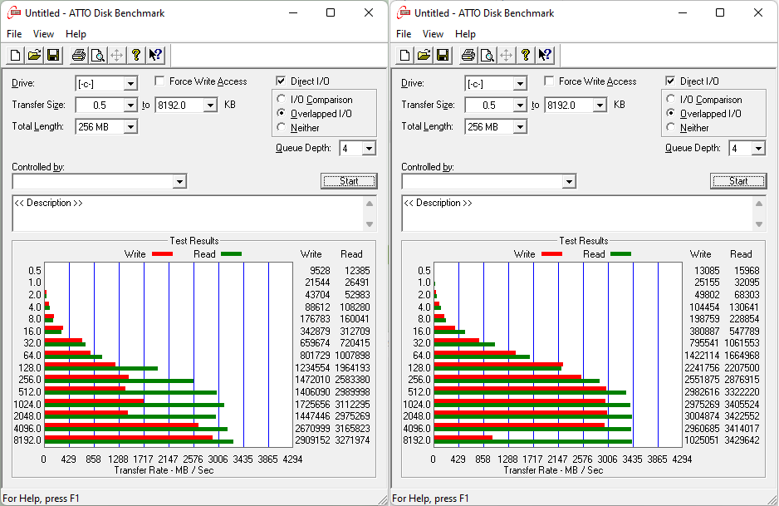Click the write value 13085 in the right window
Viewport: 779px width, 506px height.
[x=707, y=271]
